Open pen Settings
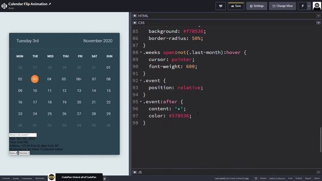Viewport: 322px width, 181px height. click(x=257, y=6)
